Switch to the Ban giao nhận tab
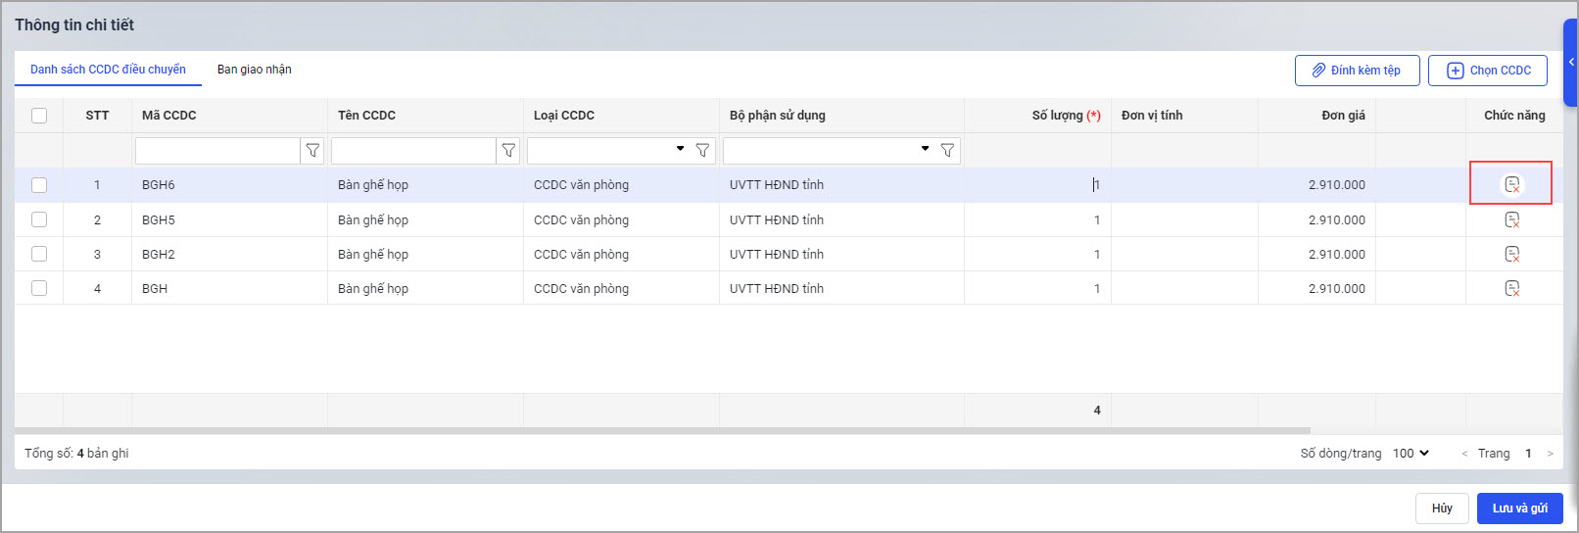 click(x=255, y=70)
